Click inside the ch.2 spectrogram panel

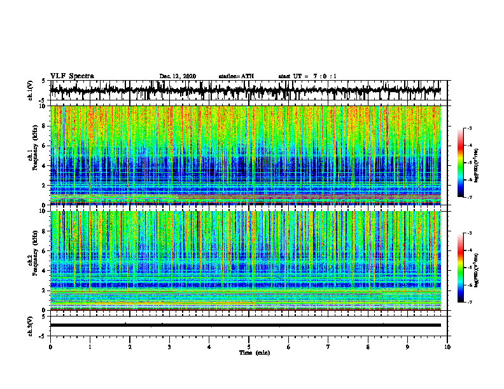pos(246,261)
